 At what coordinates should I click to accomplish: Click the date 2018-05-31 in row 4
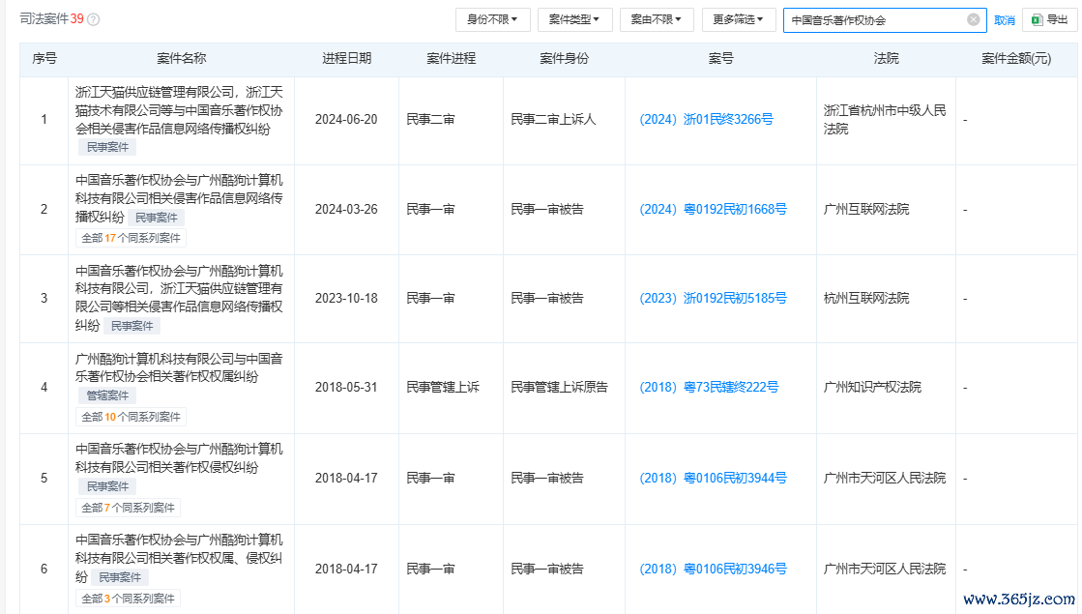coord(346,387)
